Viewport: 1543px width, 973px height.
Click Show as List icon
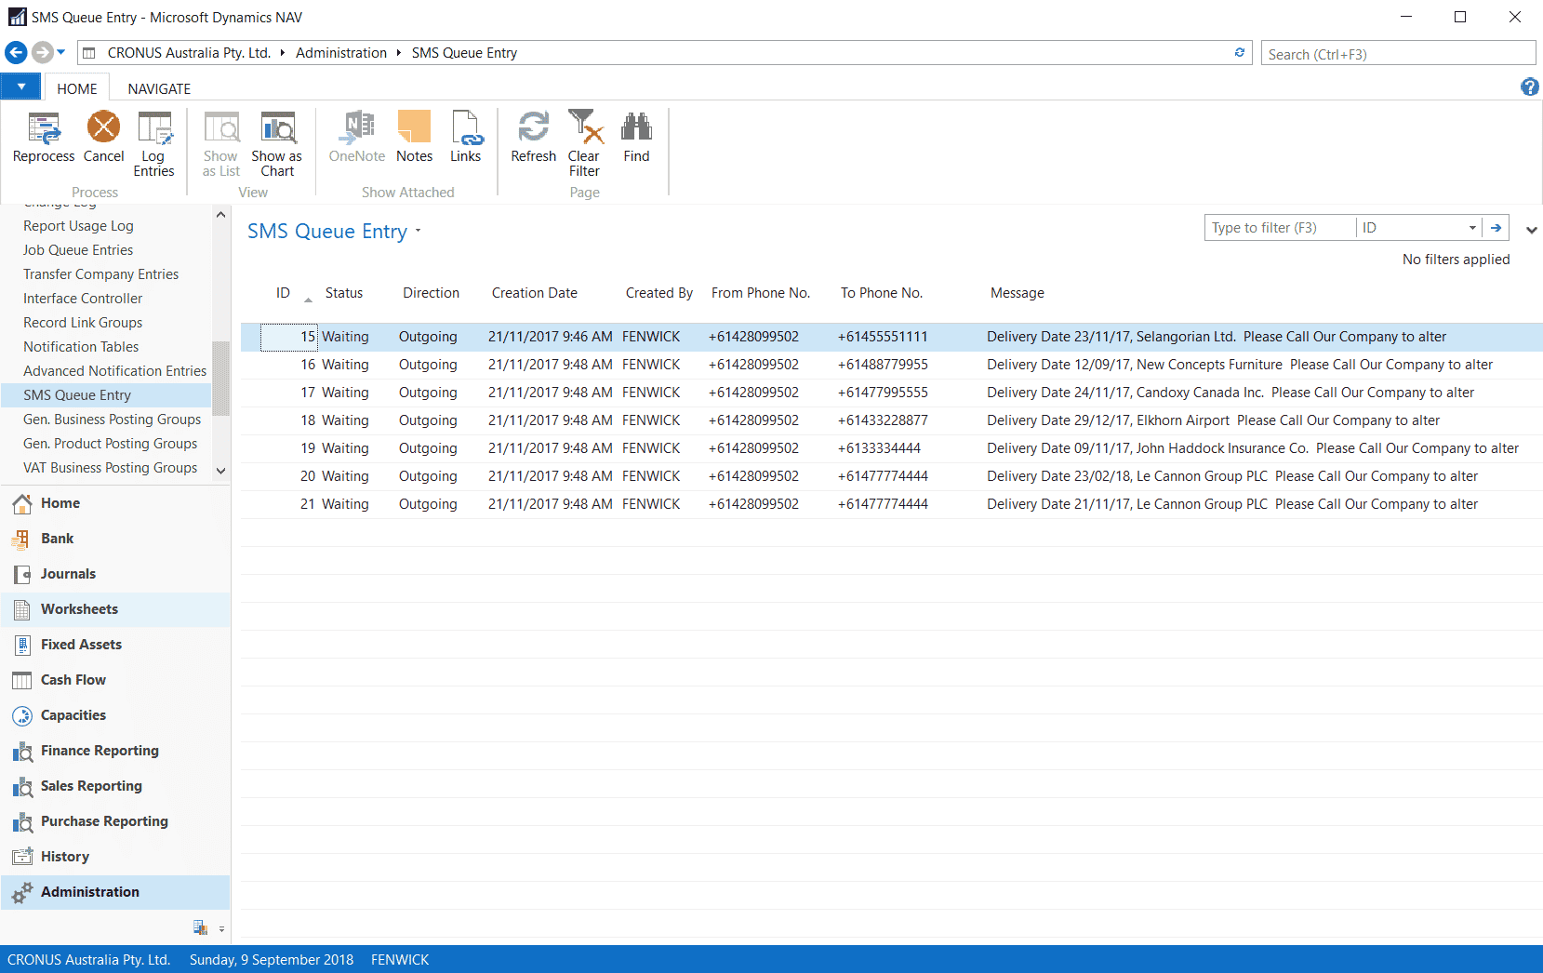coord(221,144)
